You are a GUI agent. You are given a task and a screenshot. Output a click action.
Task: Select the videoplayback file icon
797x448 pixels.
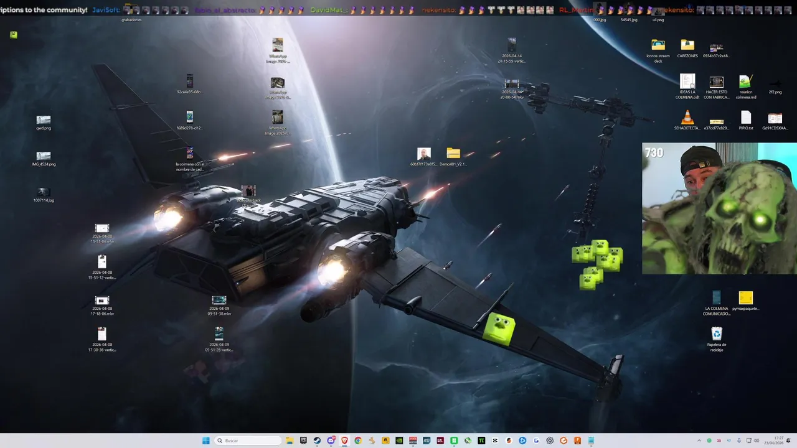pyautogui.click(x=248, y=195)
